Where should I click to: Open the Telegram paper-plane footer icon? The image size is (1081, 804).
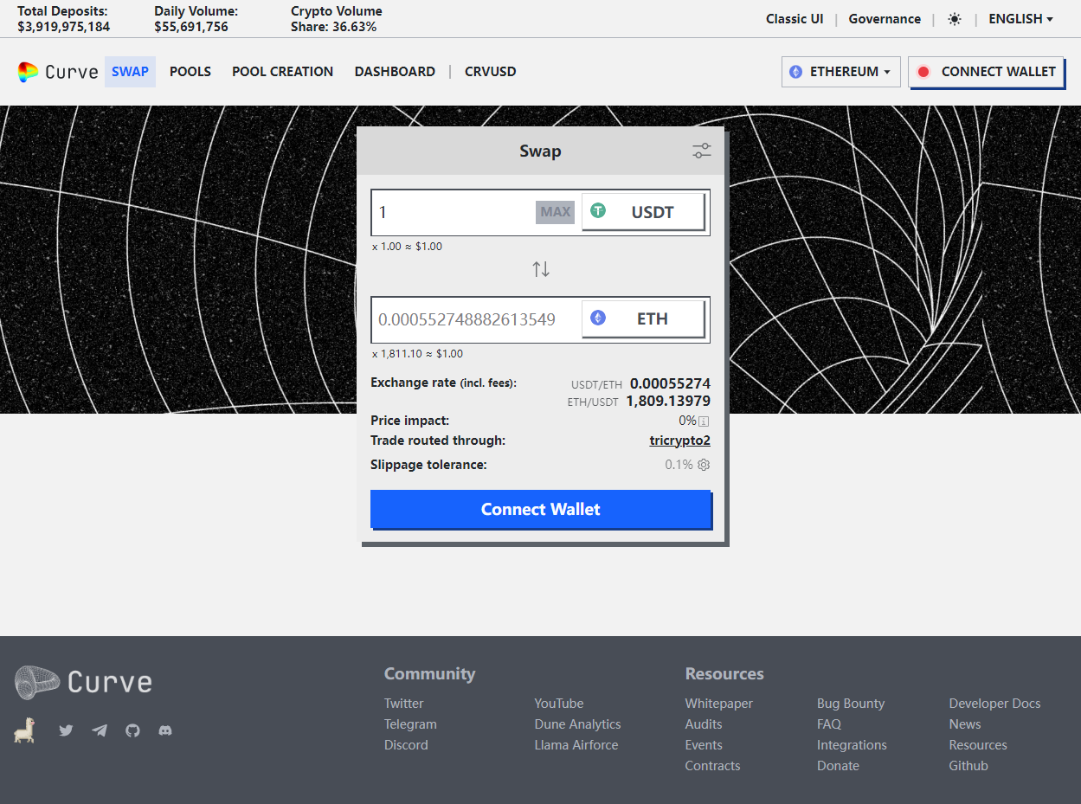(100, 730)
